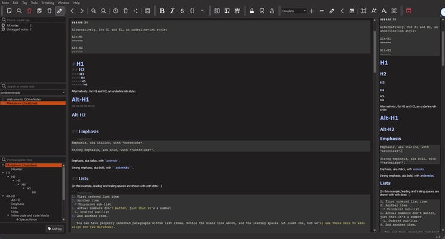This screenshot has height=239, width=445.
Task: Open the todo list icon
Action: pos(148,11)
